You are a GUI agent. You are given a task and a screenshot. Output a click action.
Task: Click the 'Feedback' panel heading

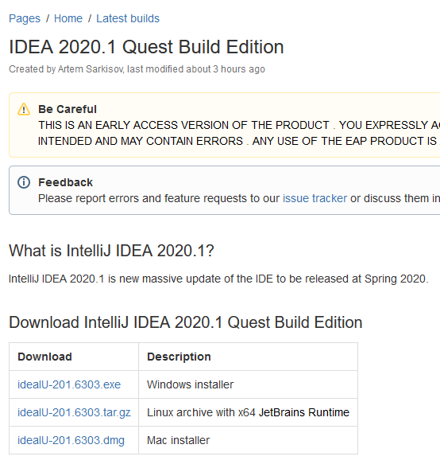(x=66, y=182)
